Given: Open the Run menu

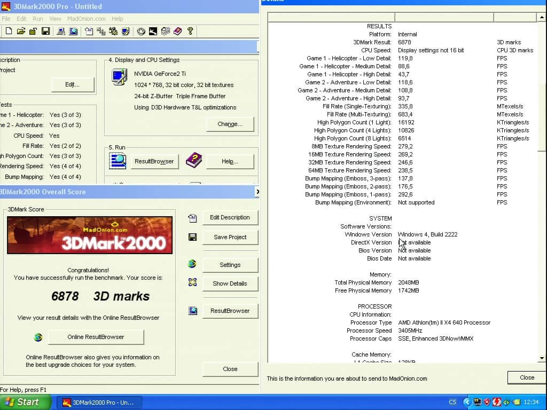Looking at the screenshot, I should (38, 19).
